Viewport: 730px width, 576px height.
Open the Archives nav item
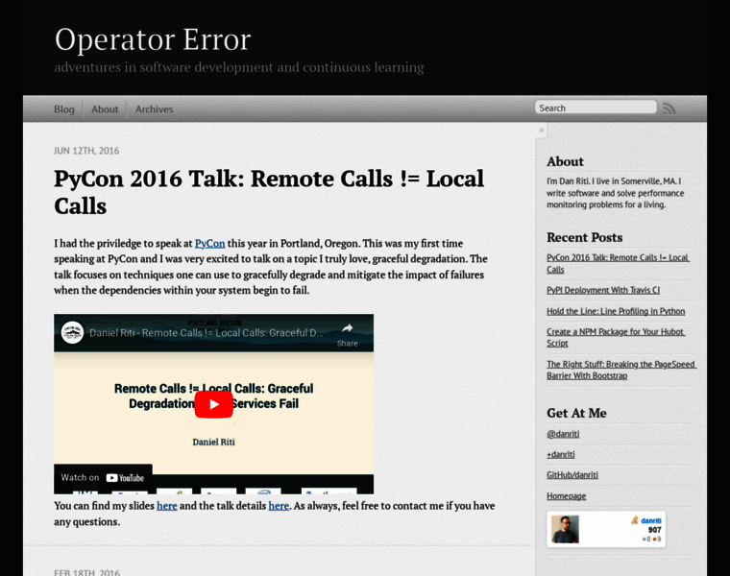pyautogui.click(x=154, y=109)
